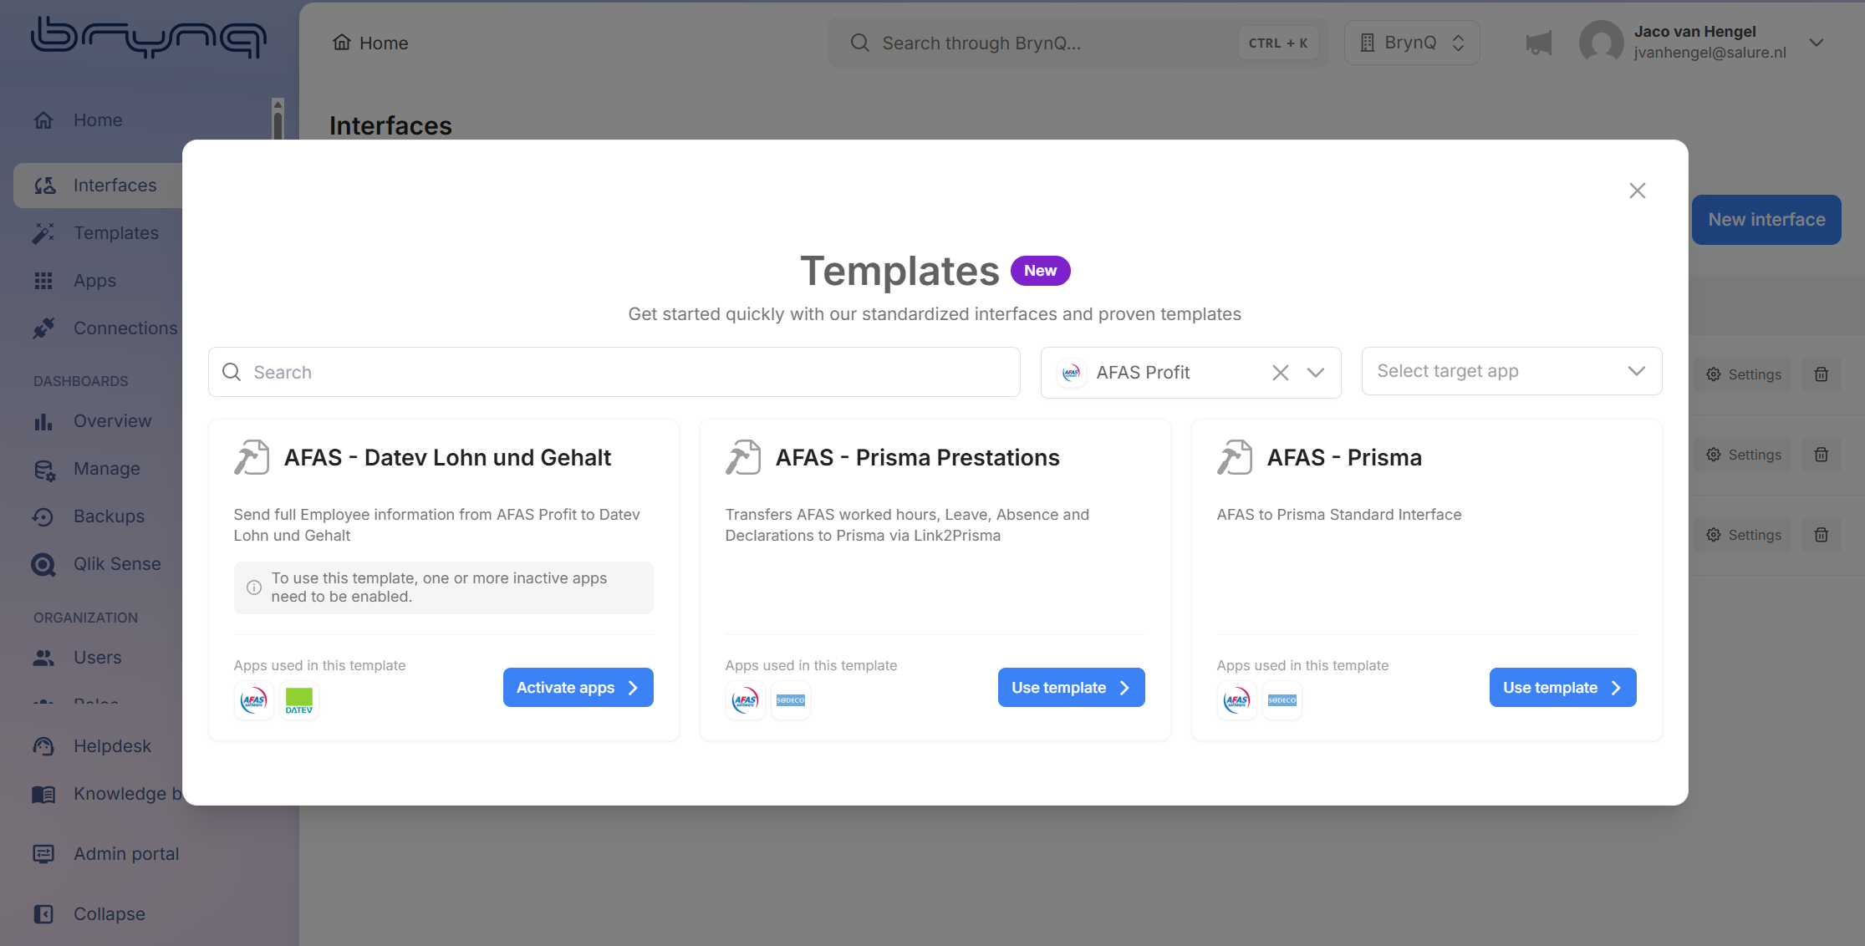
Task: Click the AFAS icon in Prisma Prestations card
Action: 745,700
